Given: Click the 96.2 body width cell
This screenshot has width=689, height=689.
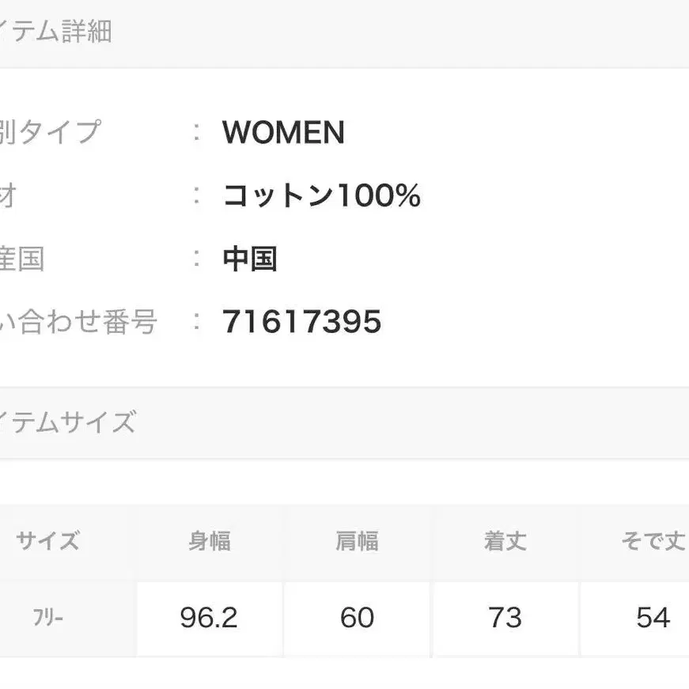Looking at the screenshot, I should pyautogui.click(x=209, y=618).
